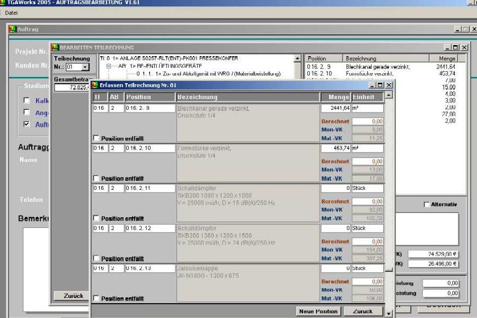Tick 'Position entfällt' for Schalldämpfer 0 16. 2. 11

point(96,218)
